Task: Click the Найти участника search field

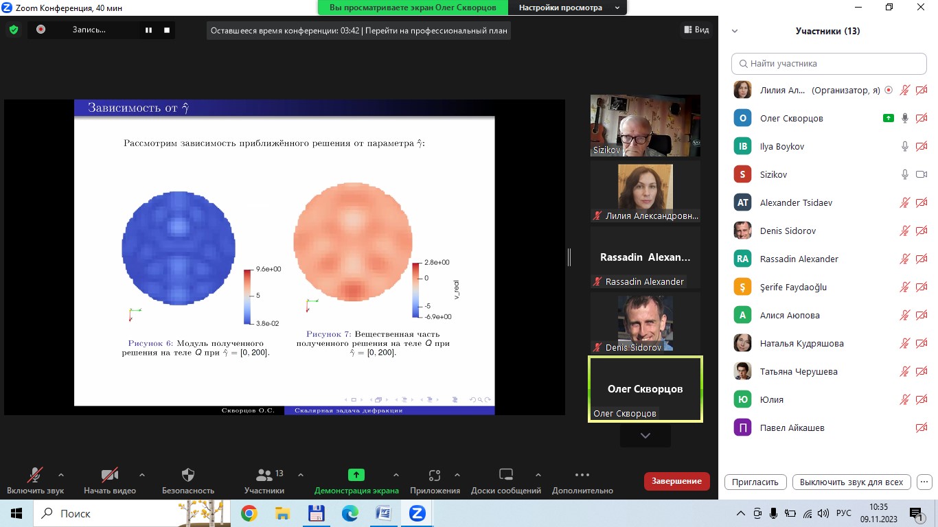Action: click(x=829, y=63)
